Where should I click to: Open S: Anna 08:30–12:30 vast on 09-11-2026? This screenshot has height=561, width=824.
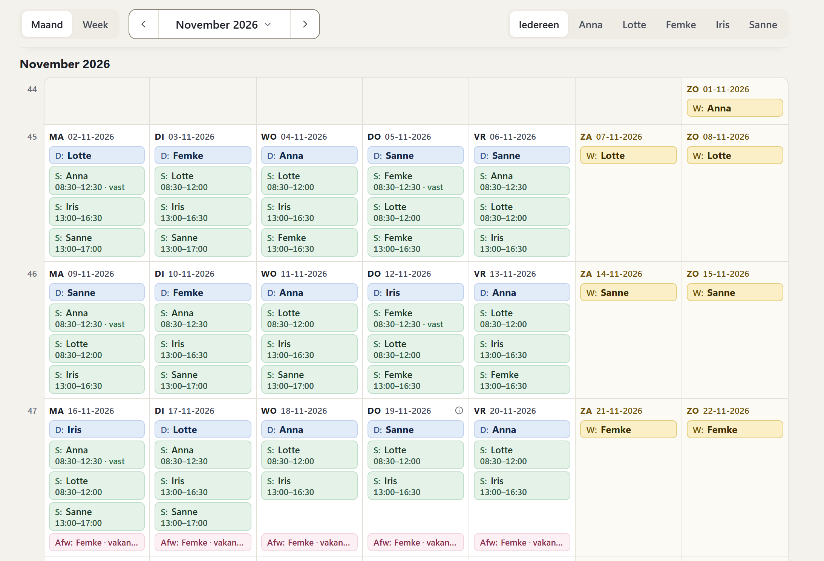pos(97,318)
